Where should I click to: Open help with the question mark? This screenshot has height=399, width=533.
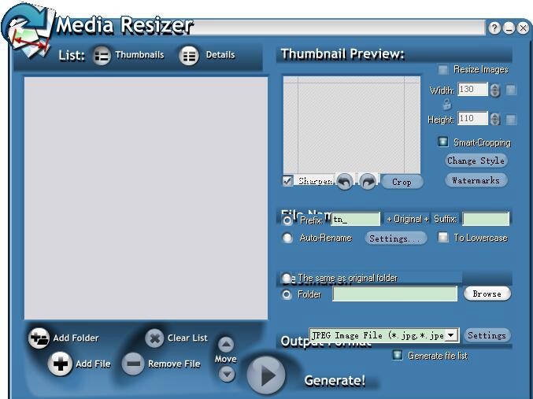coord(494,28)
